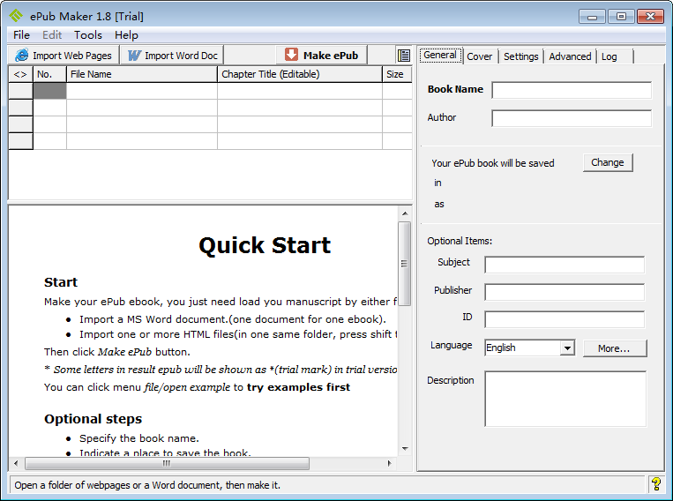
Task: Open the Edit menu
Action: (x=52, y=35)
